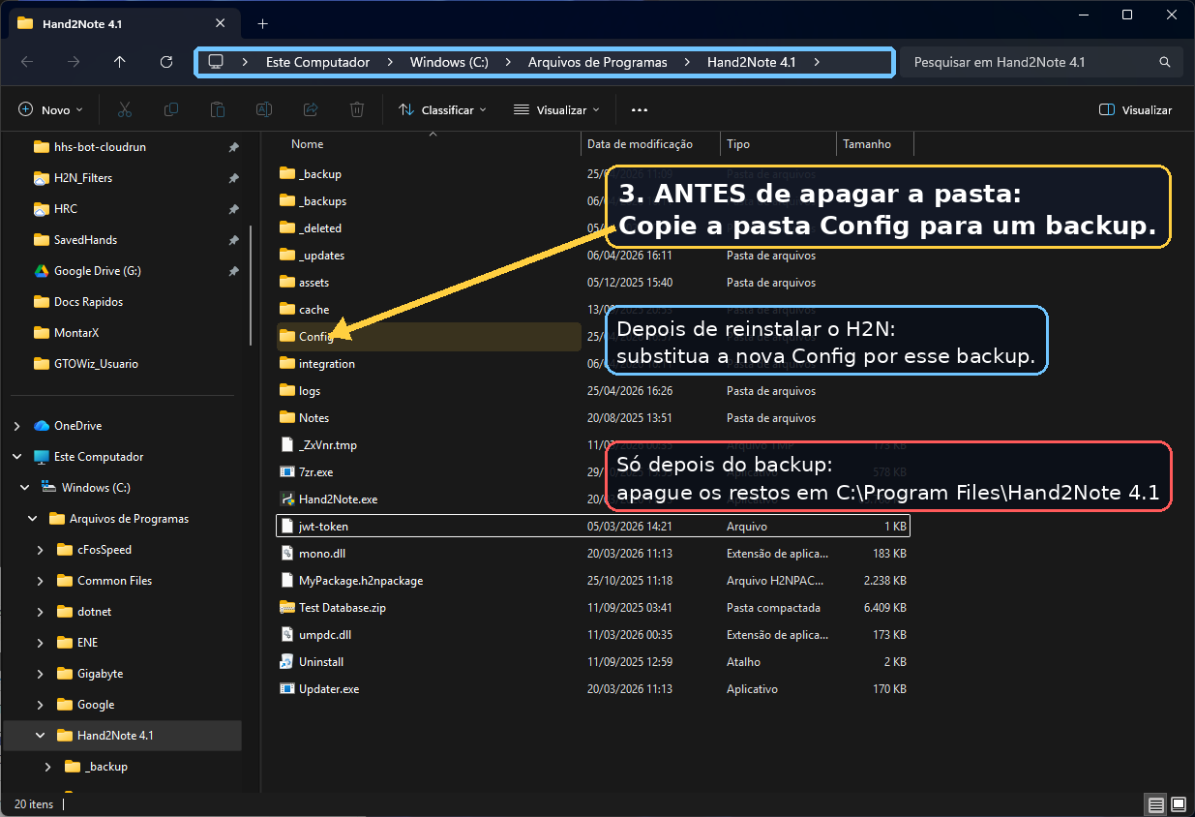Viewport: 1195px width, 817px height.
Task: Click Este Computador in the breadcrumb
Action: tap(318, 62)
